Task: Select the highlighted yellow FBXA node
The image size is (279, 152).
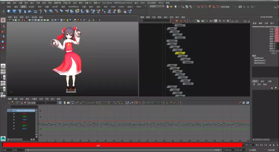Action: (x=180, y=53)
